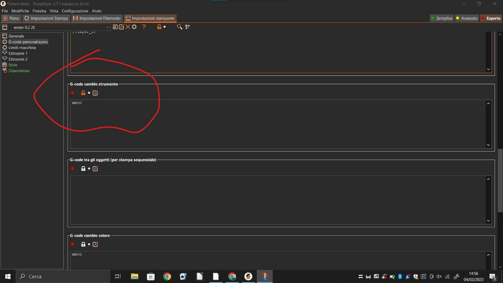Click the reset dot beside preset toolbar padlock
The width and height of the screenshot is (503, 283).
[165, 27]
